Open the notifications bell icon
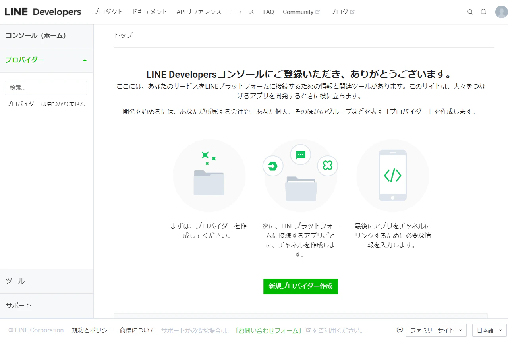 click(x=483, y=12)
